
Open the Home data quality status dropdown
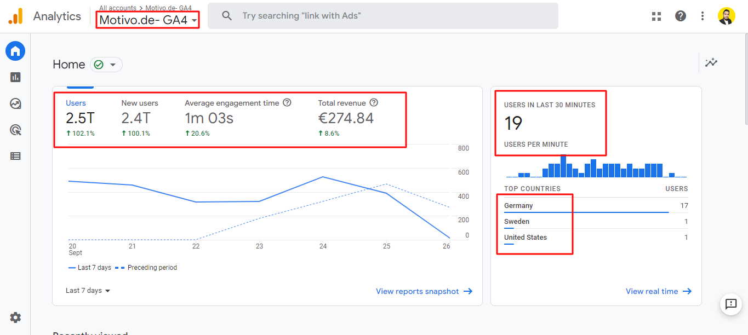pyautogui.click(x=106, y=65)
